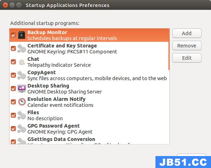211x168 pixels.
Task: Click 'GNOME Keyring: PKCS#11 Component' description
Action: [72, 52]
